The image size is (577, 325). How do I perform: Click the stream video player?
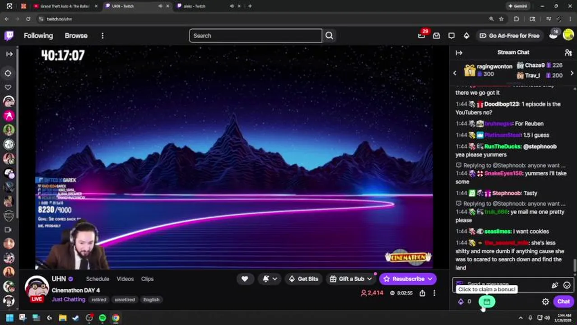(234, 157)
